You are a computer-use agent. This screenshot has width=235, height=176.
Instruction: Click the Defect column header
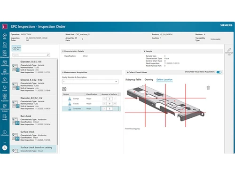tap(74, 94)
